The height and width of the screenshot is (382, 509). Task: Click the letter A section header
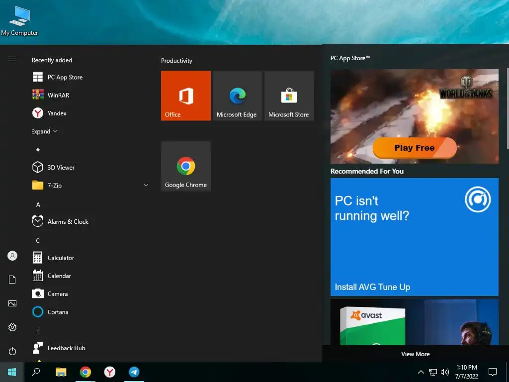point(38,204)
